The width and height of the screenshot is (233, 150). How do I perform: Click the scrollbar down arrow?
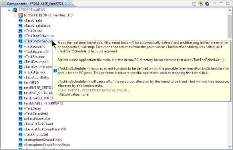tap(229, 146)
